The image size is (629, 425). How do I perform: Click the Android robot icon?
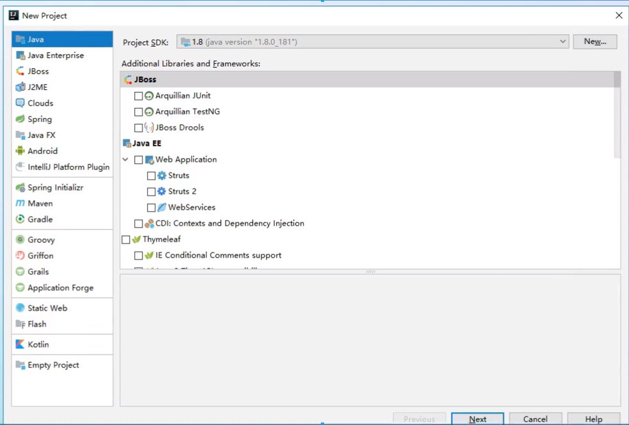[x=20, y=151]
